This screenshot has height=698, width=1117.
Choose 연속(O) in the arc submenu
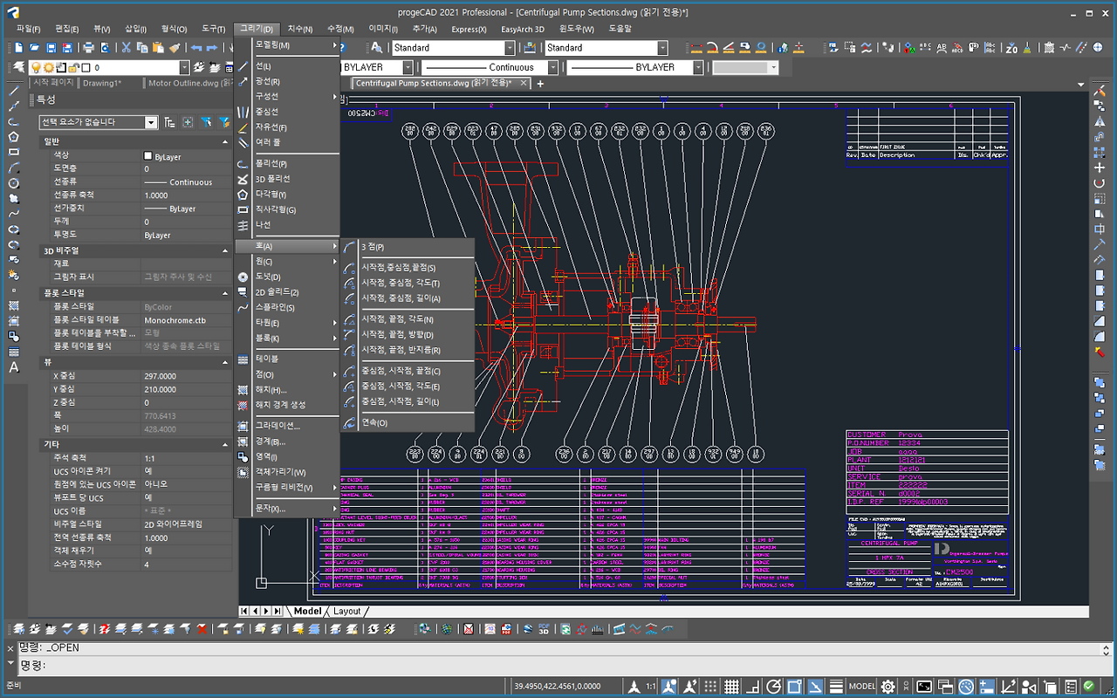pos(374,422)
